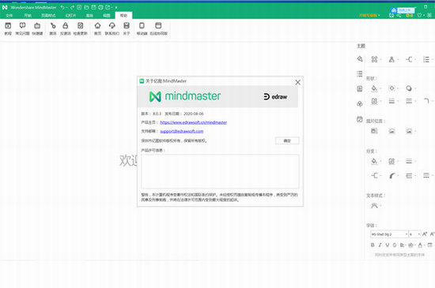Open the numbering list dropdown in theme row
The width and height of the screenshot is (435, 288).
(428, 59)
